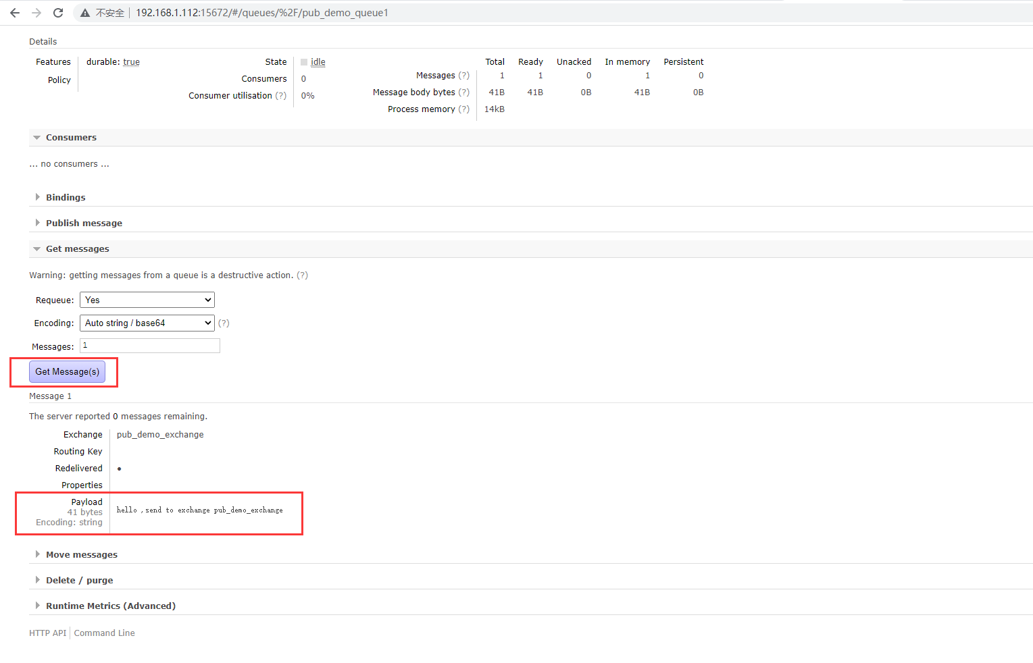Expand the Bindings section
This screenshot has height=663, width=1033.
59,197
